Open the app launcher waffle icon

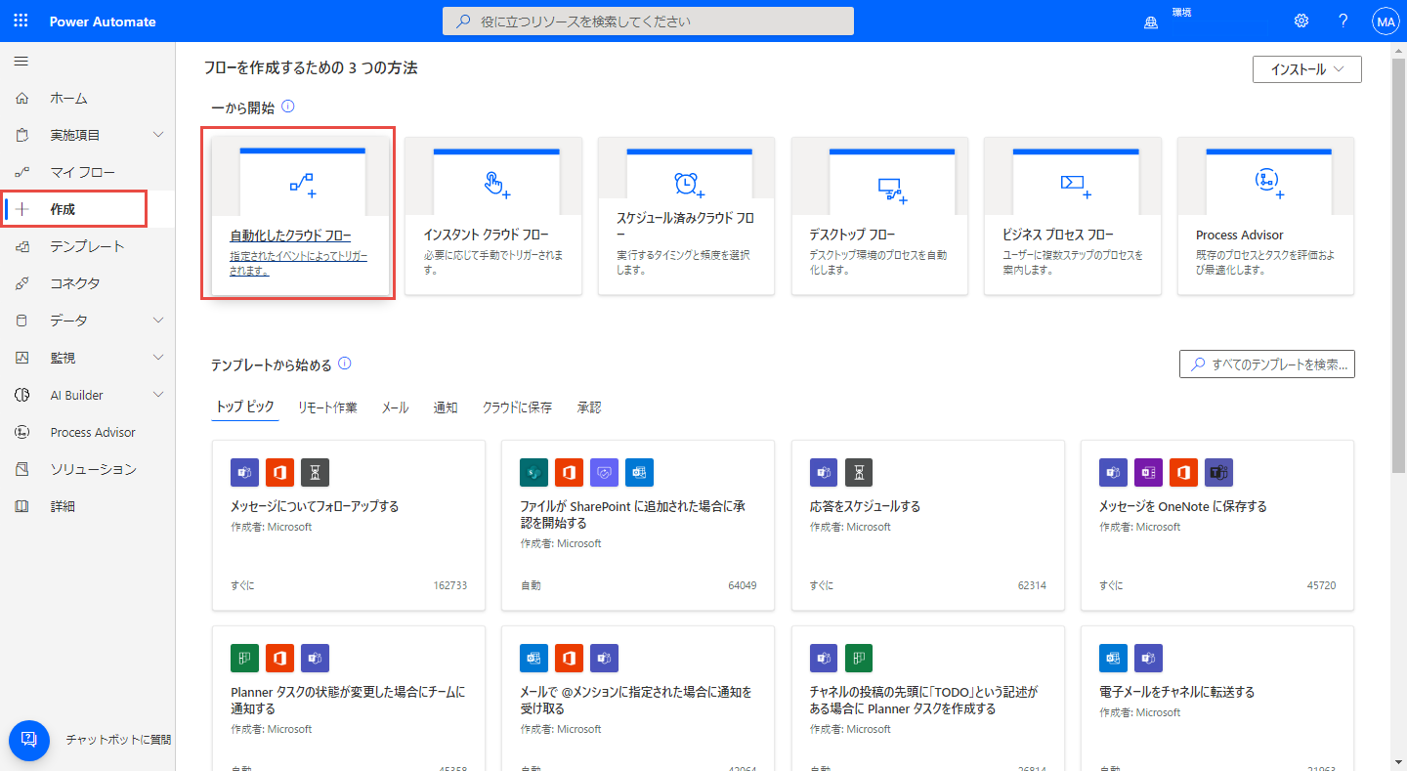pos(21,21)
